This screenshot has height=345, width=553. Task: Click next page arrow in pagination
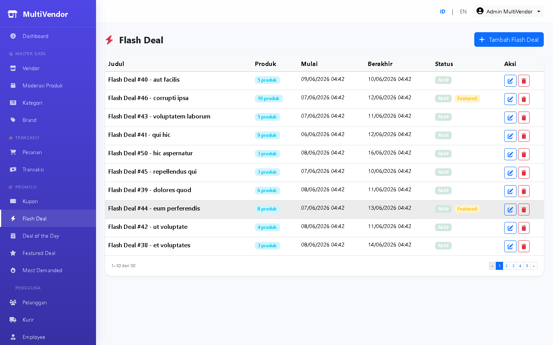click(x=534, y=266)
